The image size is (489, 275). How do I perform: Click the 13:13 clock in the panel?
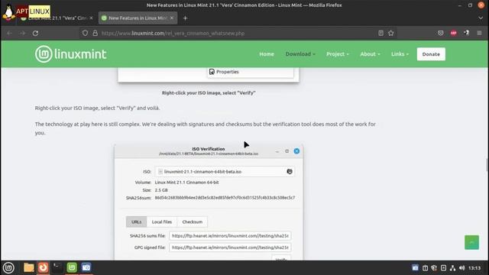[474, 268]
